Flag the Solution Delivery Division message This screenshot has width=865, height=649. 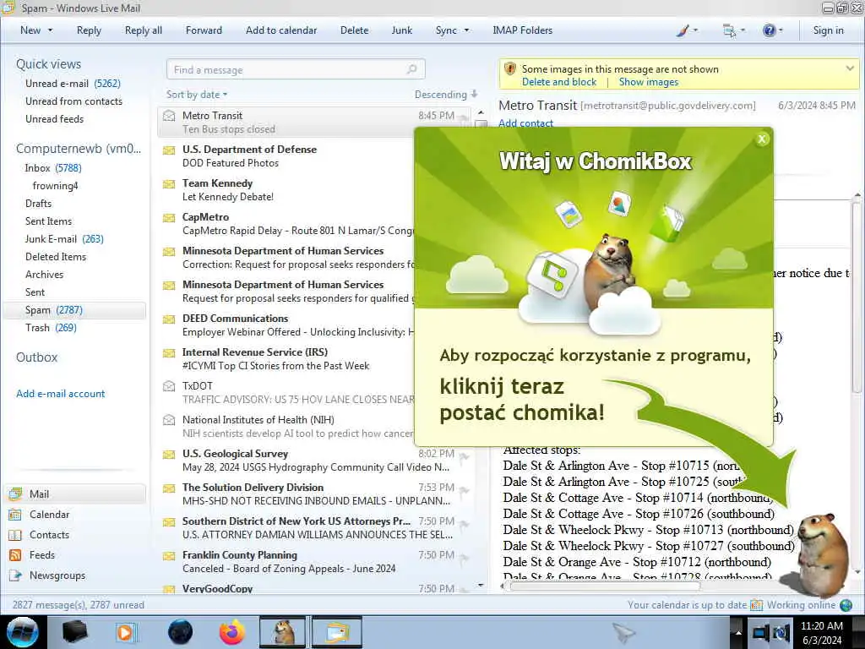pos(464,490)
